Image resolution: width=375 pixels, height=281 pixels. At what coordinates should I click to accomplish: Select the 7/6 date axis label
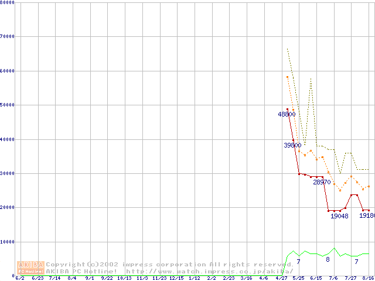[334, 278]
